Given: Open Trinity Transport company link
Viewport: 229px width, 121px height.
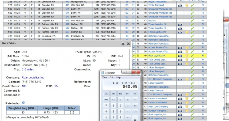Looking at the screenshot, I should click(157, 5).
